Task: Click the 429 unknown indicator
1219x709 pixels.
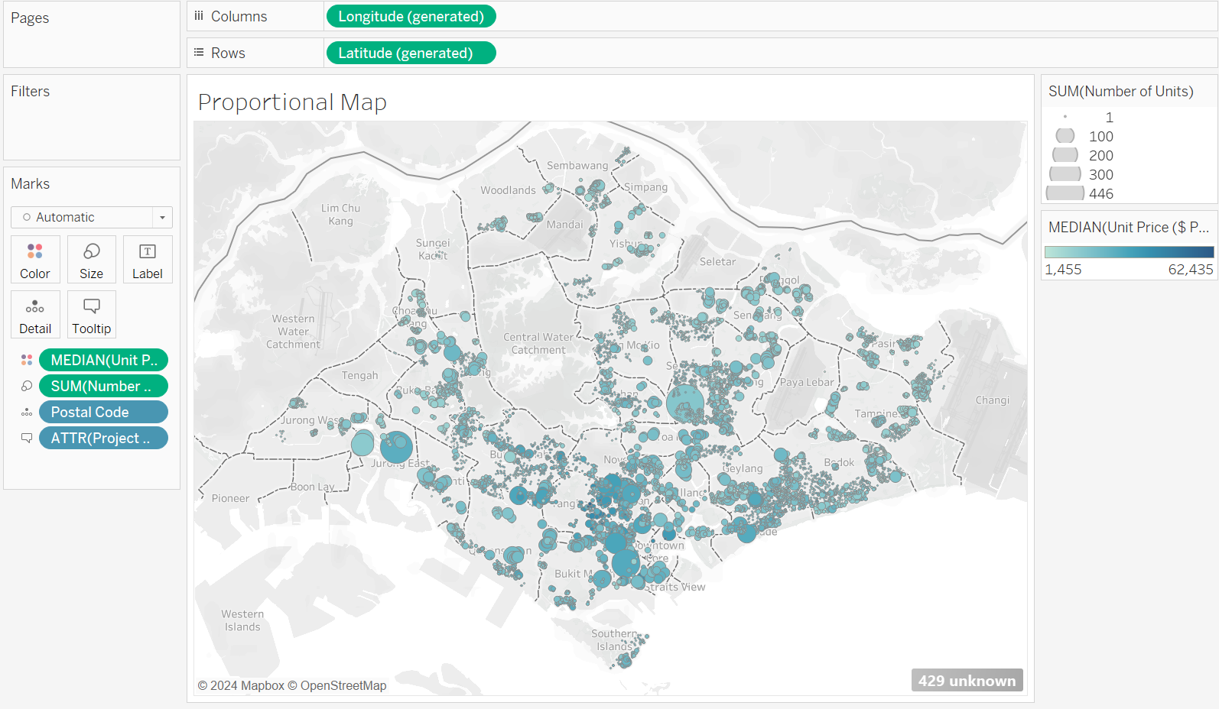Action: click(x=967, y=680)
